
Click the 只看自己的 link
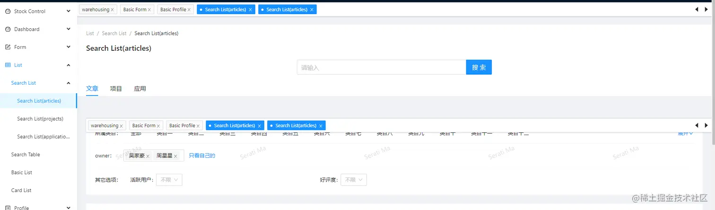click(x=202, y=155)
